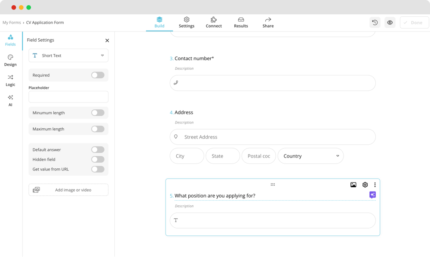This screenshot has width=430, height=257.
Task: Open the Design sidebar panel
Action: point(10,60)
